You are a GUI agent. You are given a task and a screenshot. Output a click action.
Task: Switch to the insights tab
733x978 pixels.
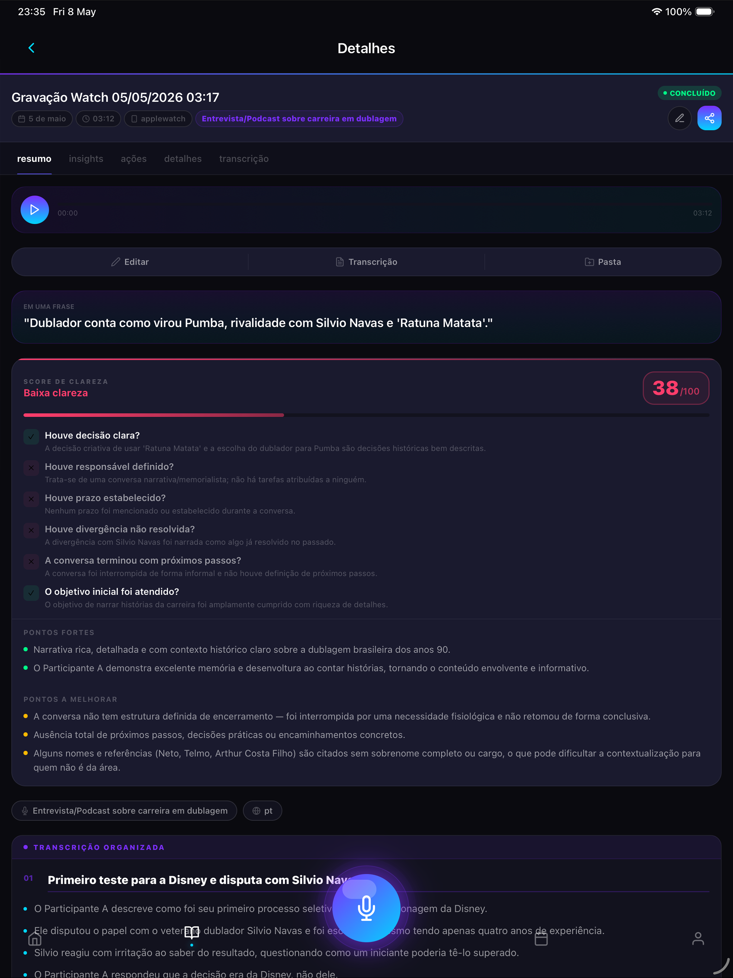tap(86, 159)
